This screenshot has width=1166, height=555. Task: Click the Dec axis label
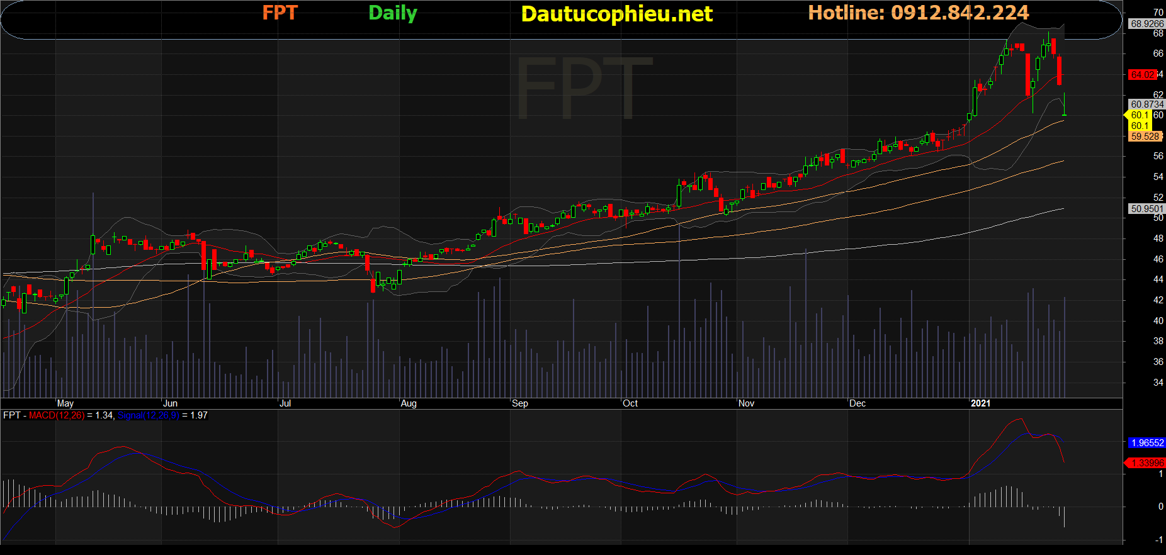click(x=858, y=403)
